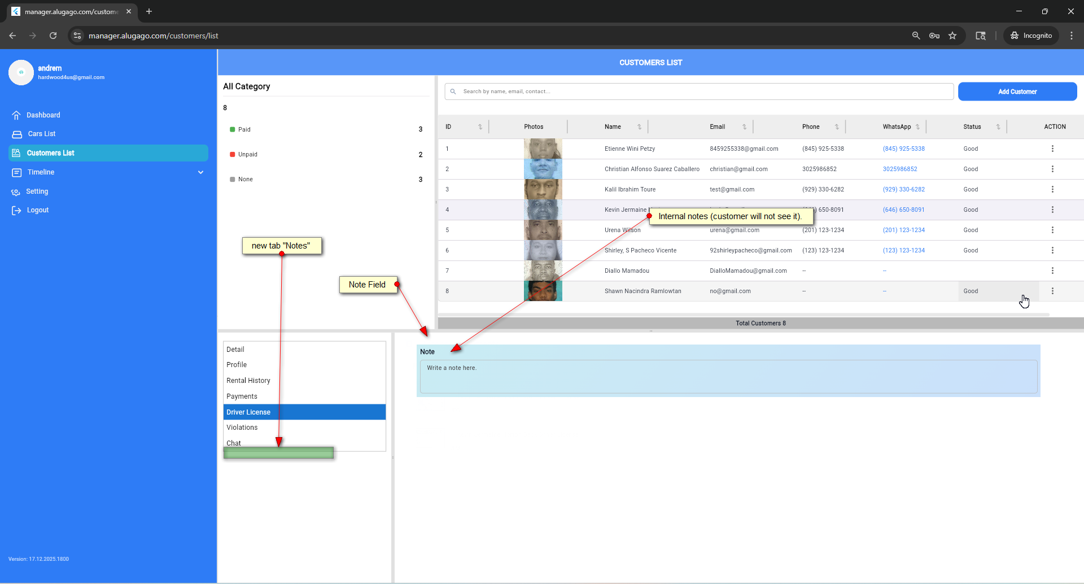Click the Setting gear icon in sidebar
Viewport: 1084px width, 584px height.
(16, 192)
